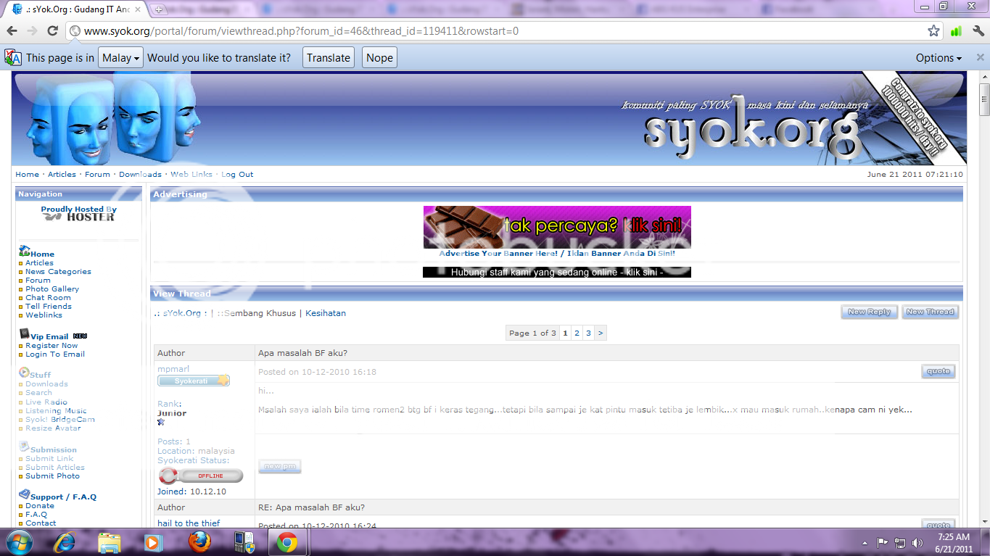The height and width of the screenshot is (556, 990).
Task: Click the browser forward arrow
Action: pos(32,31)
